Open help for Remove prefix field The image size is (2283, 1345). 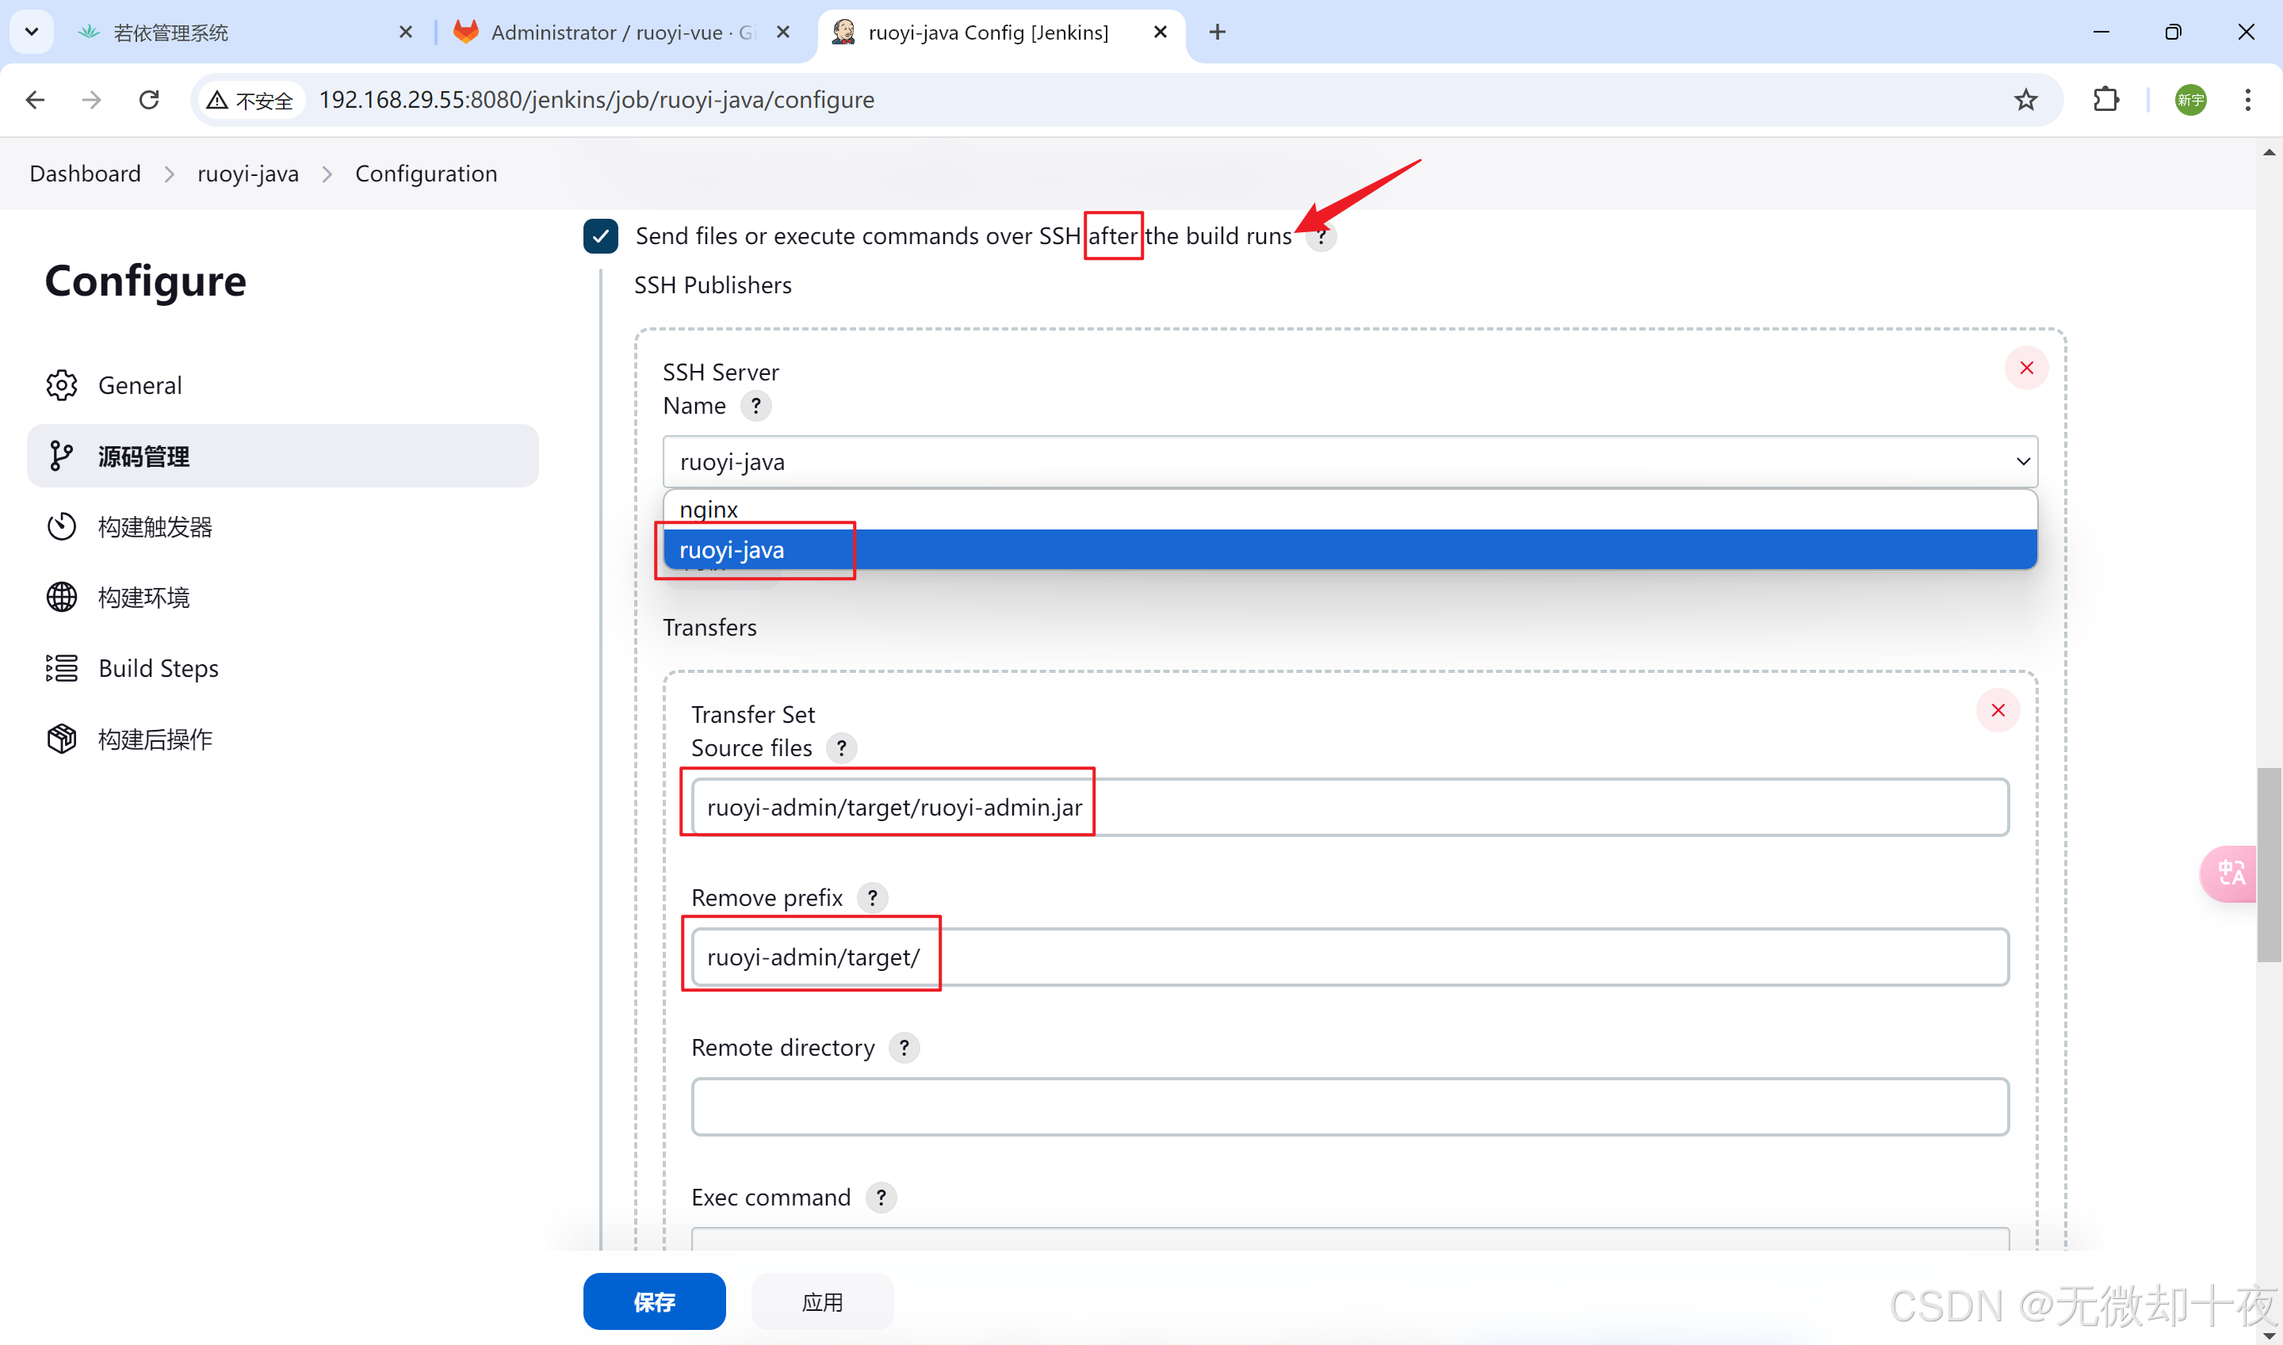pyautogui.click(x=872, y=897)
